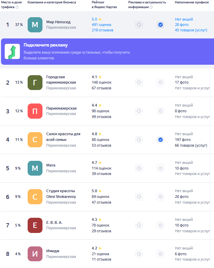Click the Е. В. В. А. avatar
Viewport: 214px width, 268px height.
35,225
